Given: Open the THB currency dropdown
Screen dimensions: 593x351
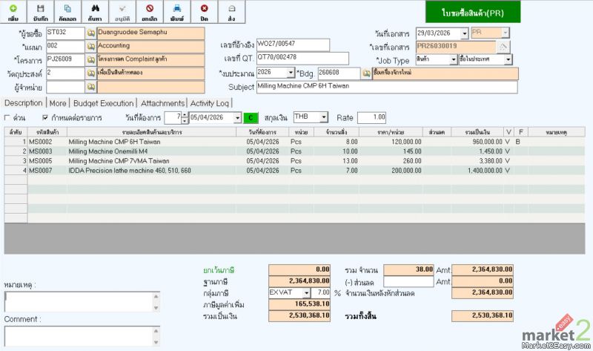Looking at the screenshot, I should pos(324,117).
